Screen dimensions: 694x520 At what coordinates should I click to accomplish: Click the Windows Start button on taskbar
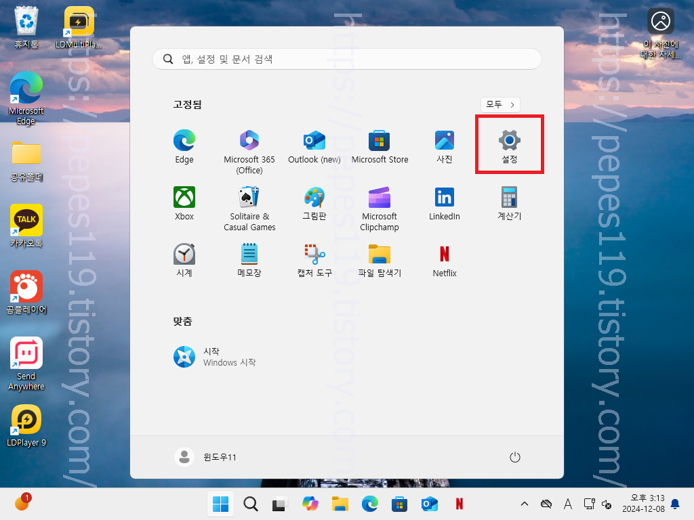(220, 504)
